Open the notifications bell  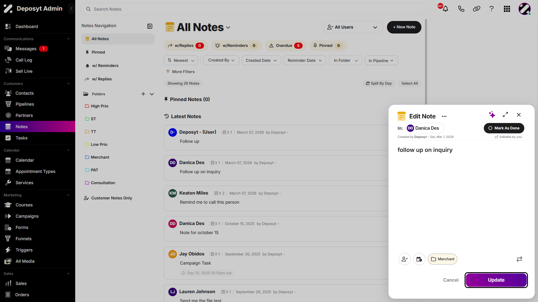coord(445,9)
